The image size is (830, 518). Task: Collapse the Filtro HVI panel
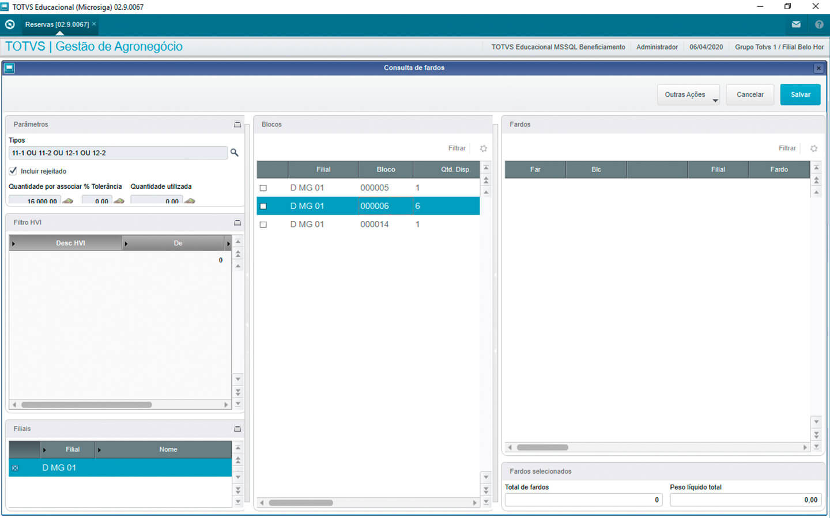tap(237, 223)
